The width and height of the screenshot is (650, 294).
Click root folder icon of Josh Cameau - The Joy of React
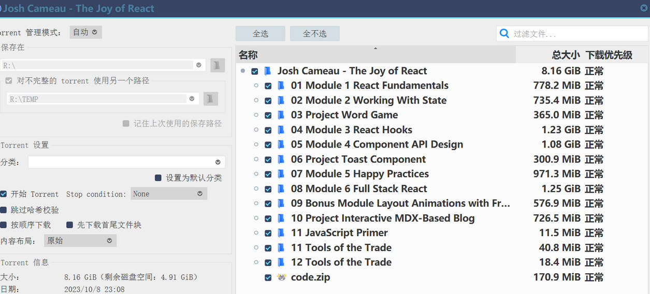coord(267,71)
